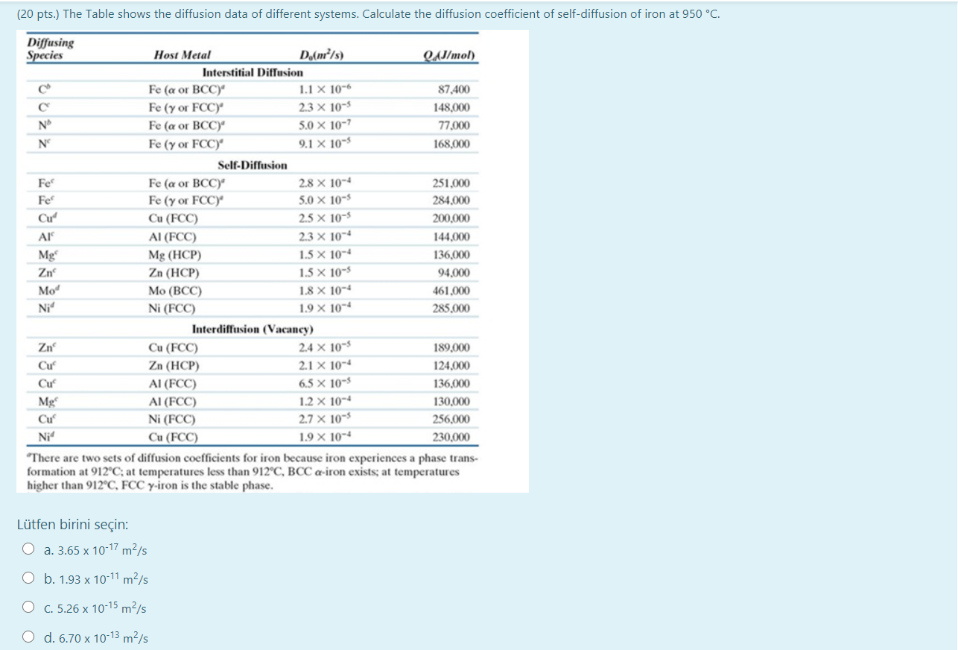Screen dimensions: 958x650
Task: Click the label text of option a
Action: (93, 550)
